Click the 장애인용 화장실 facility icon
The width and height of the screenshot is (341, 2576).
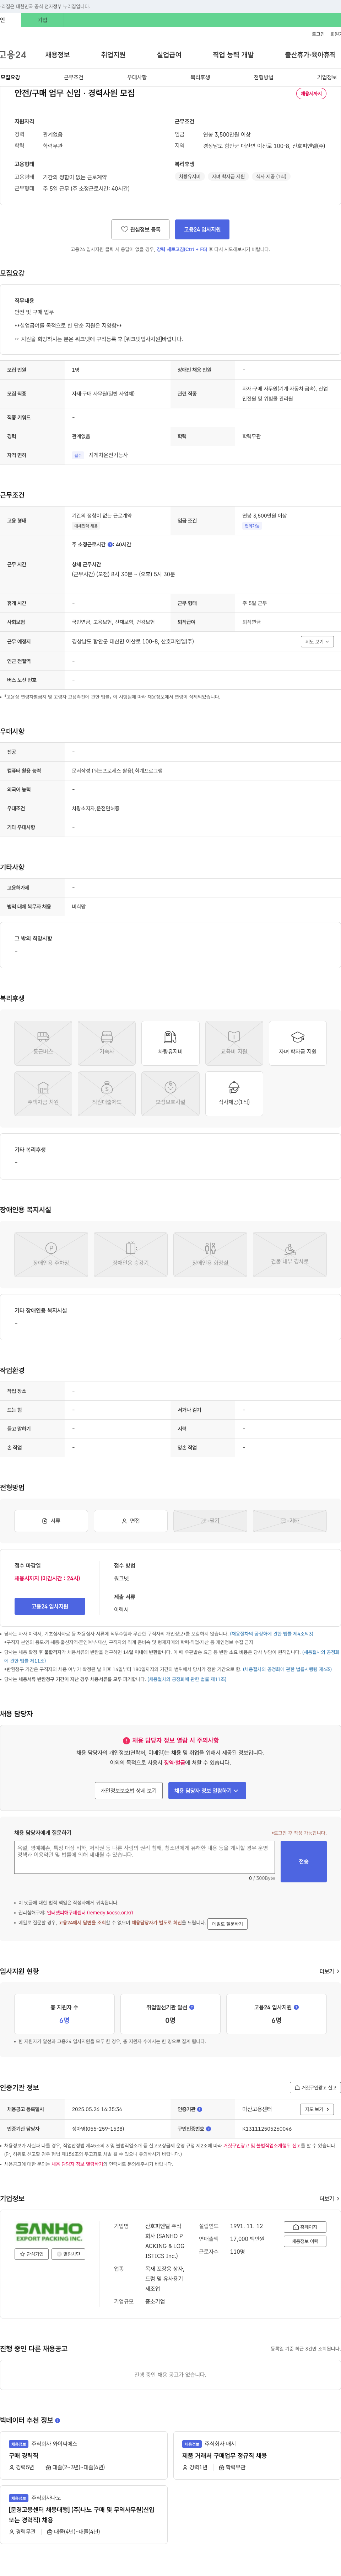210,1254
